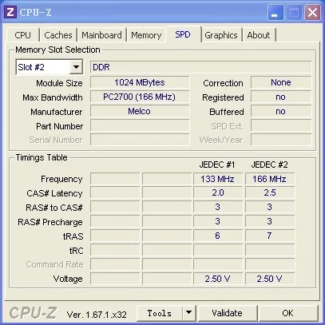Screen dimensions: 325x325
Task: Click the Memory Slot Selection group title
Action: click(57, 50)
